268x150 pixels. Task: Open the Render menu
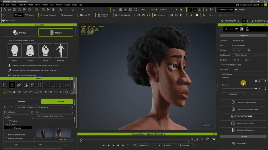tap(44, 5)
